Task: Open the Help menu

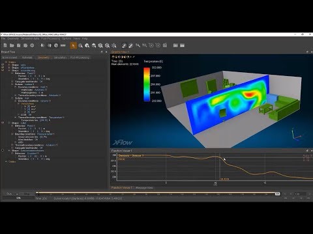Action: 85,38
